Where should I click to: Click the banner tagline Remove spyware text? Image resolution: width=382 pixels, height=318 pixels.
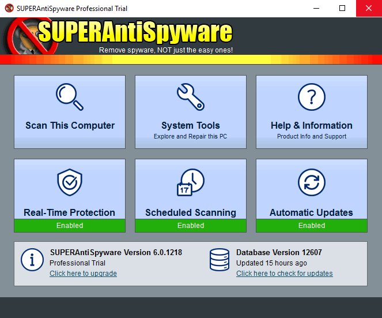click(166, 50)
